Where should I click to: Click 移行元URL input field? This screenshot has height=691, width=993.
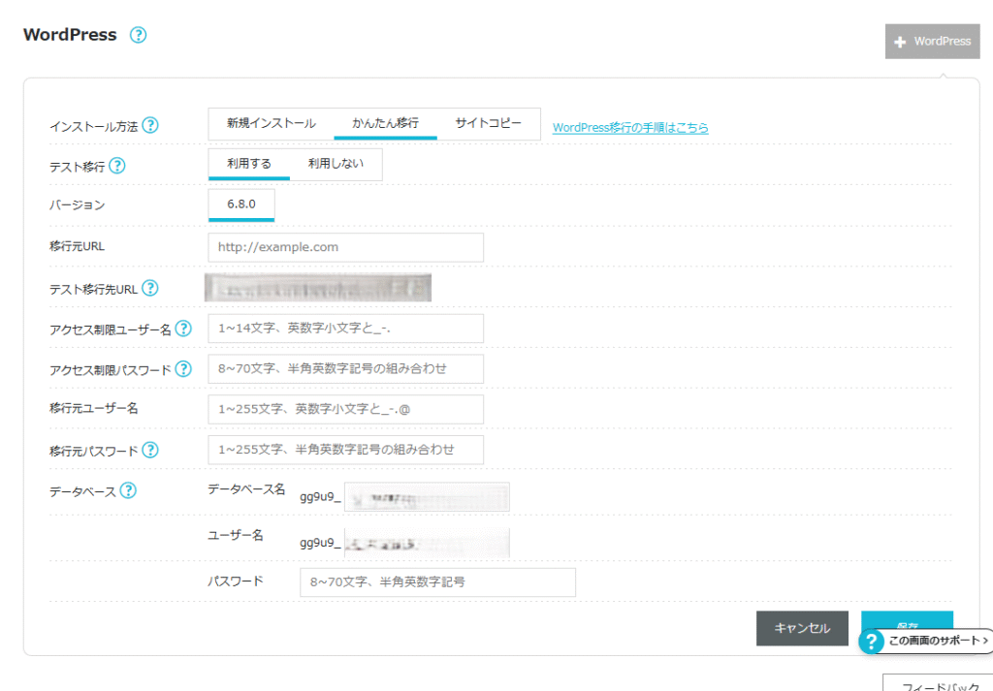346,247
